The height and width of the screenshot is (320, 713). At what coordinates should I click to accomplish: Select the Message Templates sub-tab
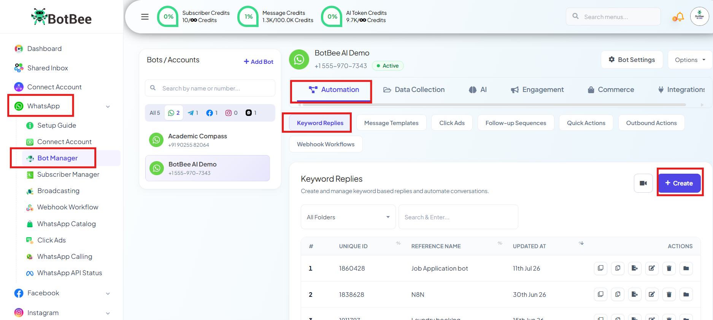coord(391,123)
